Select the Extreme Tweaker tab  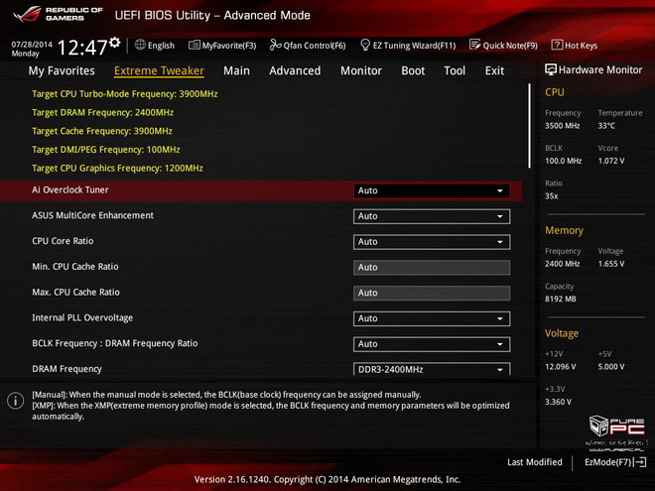[x=159, y=70]
